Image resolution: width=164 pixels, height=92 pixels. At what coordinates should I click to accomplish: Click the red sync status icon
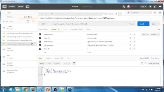129,7
